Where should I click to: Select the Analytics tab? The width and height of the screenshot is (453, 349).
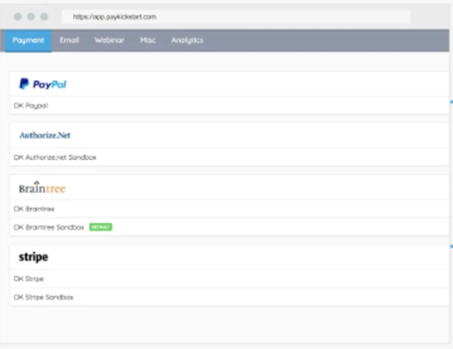coord(187,40)
